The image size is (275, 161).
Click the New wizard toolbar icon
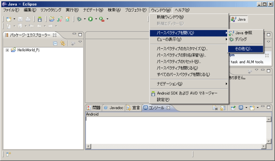pos(9,19)
